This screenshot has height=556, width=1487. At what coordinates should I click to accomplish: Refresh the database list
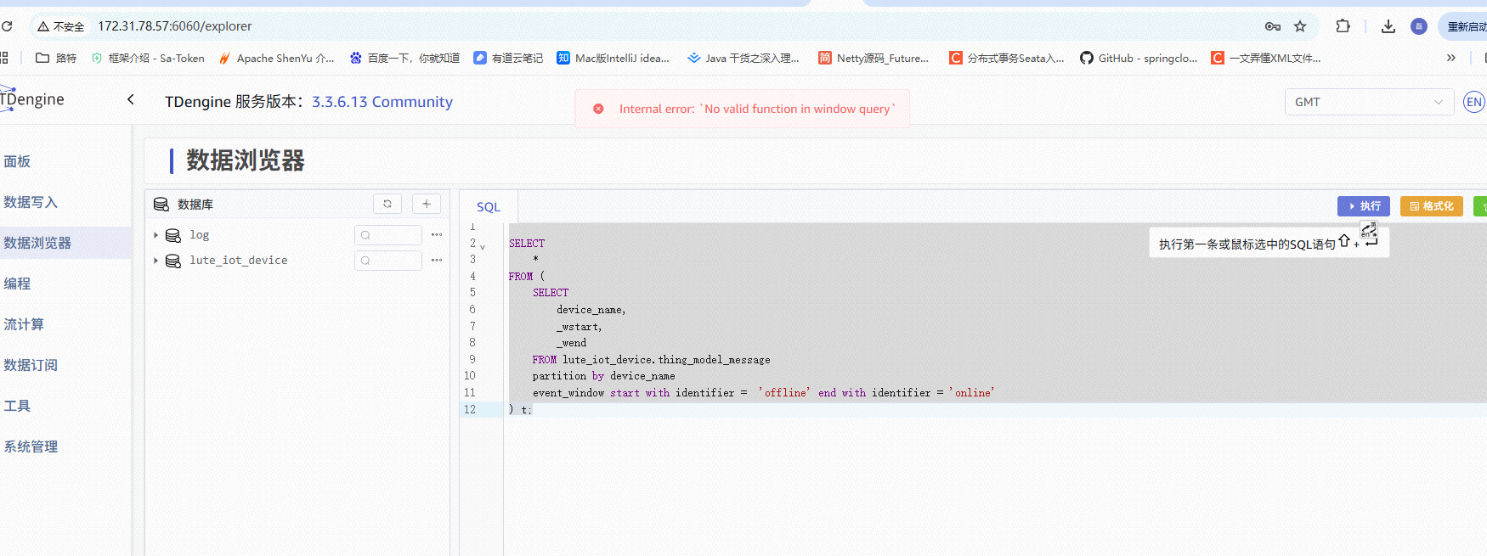click(x=387, y=204)
